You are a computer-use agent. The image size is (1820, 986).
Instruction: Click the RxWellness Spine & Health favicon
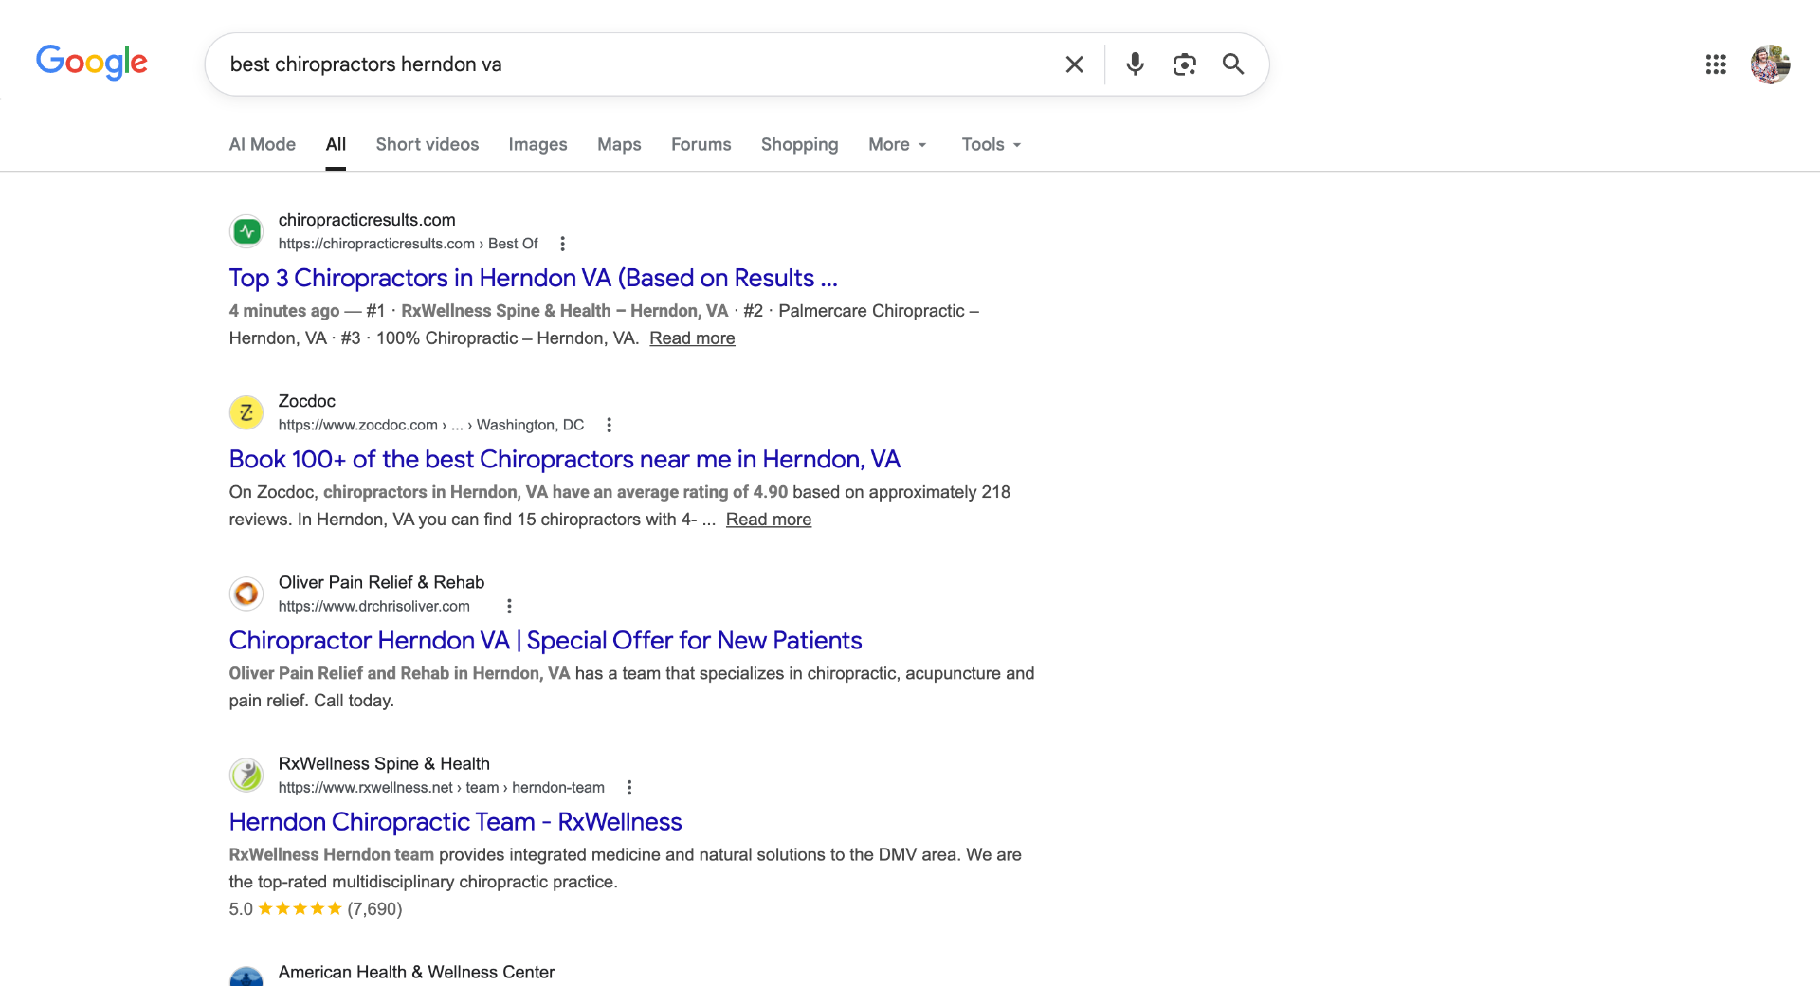click(x=246, y=775)
